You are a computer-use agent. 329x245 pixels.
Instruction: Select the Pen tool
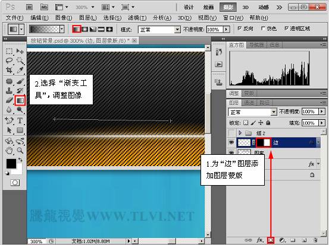pyautogui.click(x=10, y=120)
